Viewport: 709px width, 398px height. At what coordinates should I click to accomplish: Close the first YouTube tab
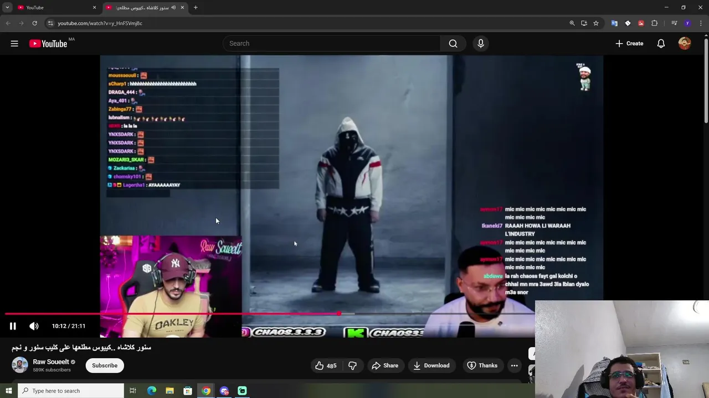tap(94, 8)
